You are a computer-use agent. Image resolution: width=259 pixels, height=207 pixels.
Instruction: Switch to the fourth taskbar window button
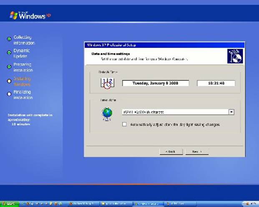tap(181, 204)
